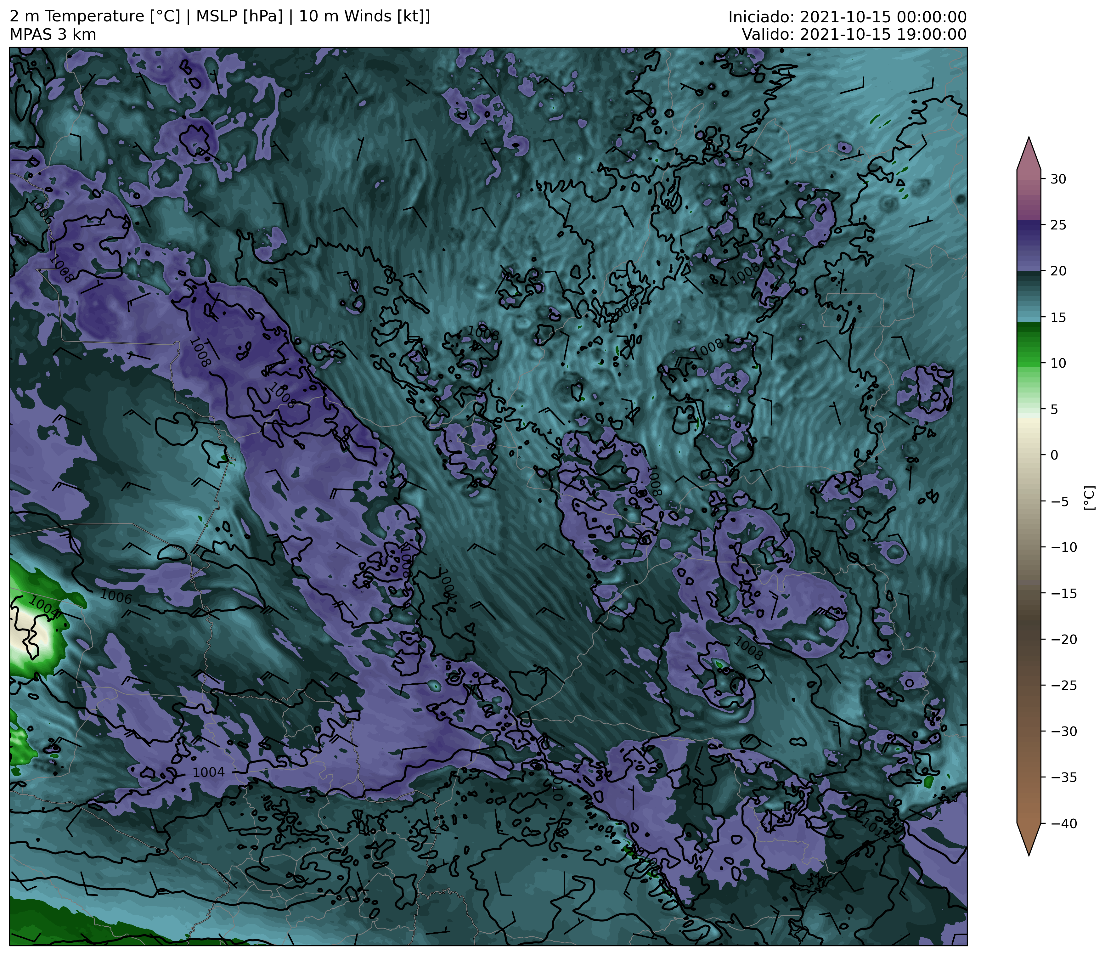The image size is (1105, 955).
Task: Click the colorbar tick label '−35'
Action: (1063, 778)
